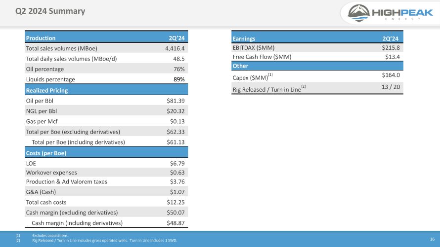440x247 pixels.
Task: Select the Total cash costs row label
Action: tap(46, 202)
